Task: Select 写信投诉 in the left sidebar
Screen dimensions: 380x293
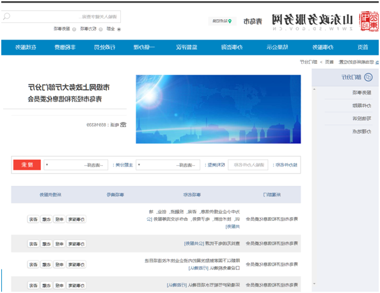Action: pyautogui.click(x=361, y=119)
